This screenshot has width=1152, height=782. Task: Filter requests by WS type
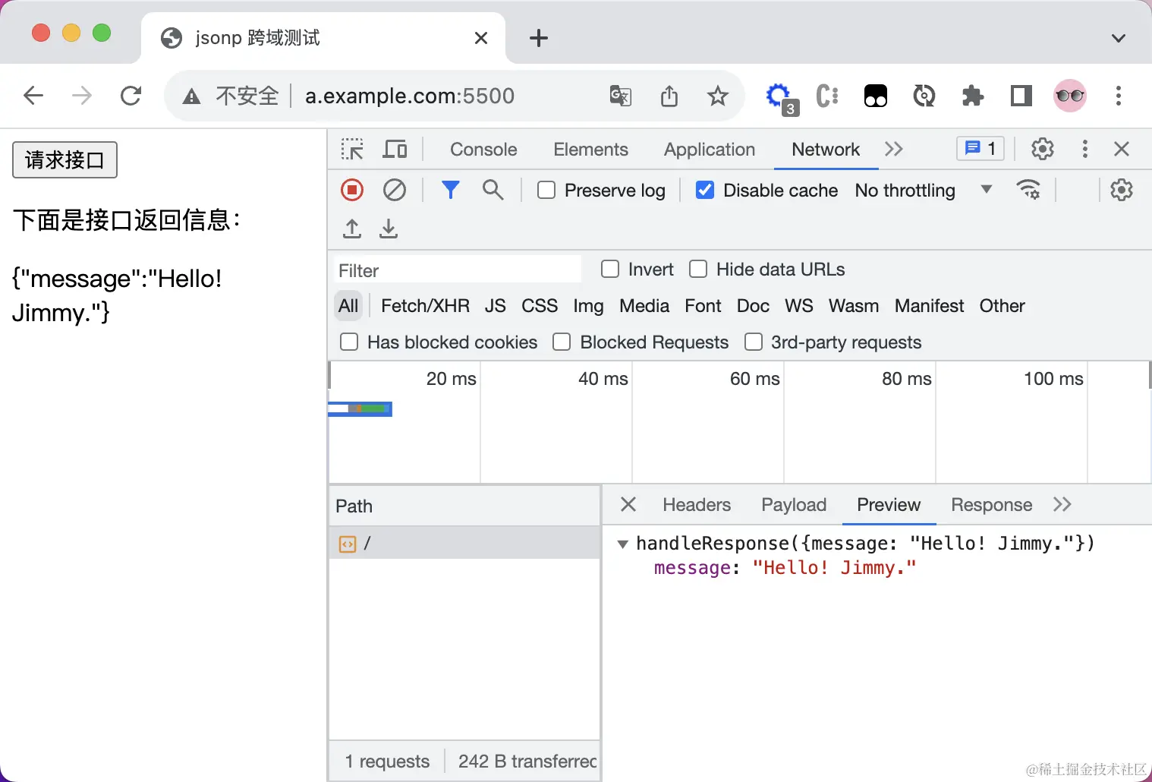coord(799,305)
